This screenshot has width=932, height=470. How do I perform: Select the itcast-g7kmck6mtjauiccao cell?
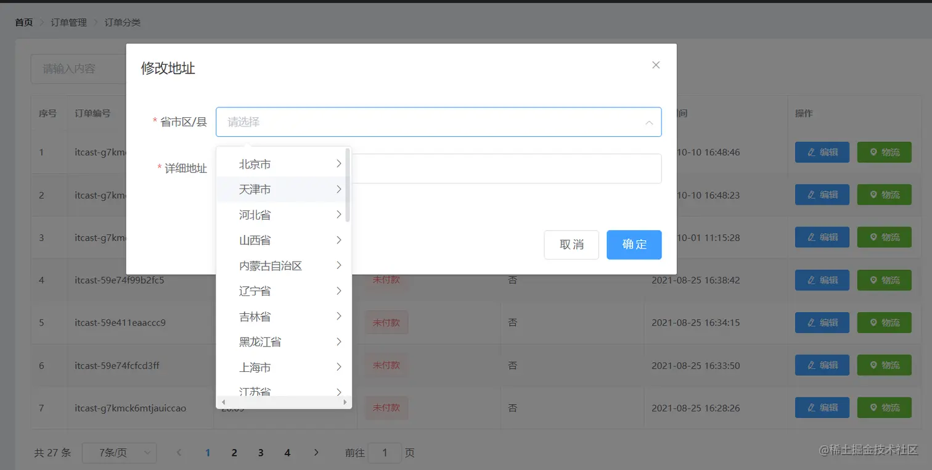coord(130,408)
